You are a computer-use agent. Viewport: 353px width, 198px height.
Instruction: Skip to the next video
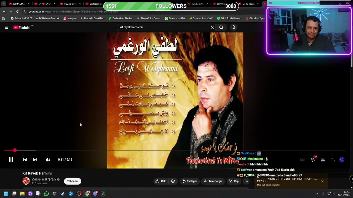35,159
